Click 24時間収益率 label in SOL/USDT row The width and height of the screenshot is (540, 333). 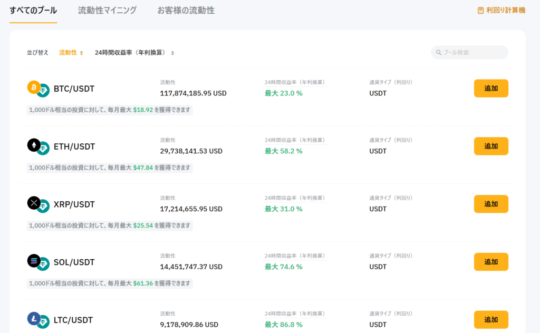295,256
